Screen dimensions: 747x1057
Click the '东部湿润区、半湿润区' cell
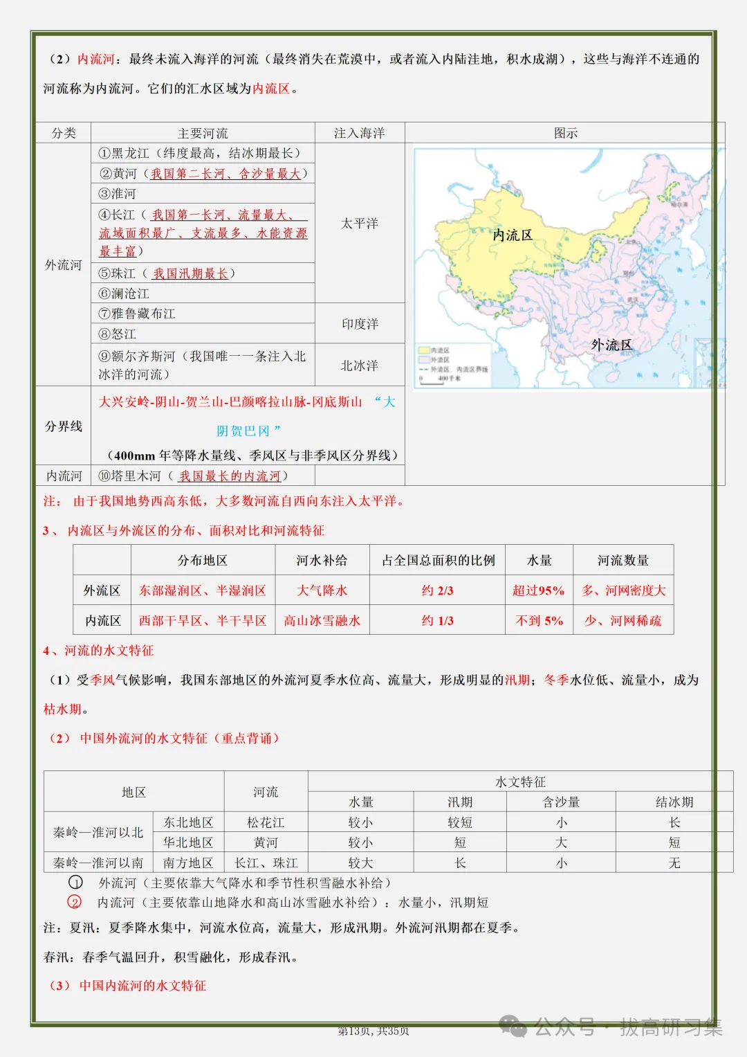coord(203,590)
